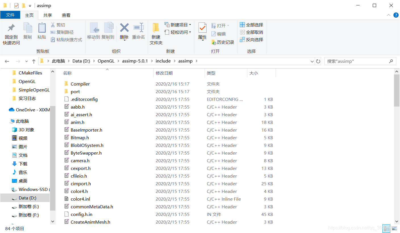
Task: Click the Copy (复制) ribbon icon
Action: 28,28
